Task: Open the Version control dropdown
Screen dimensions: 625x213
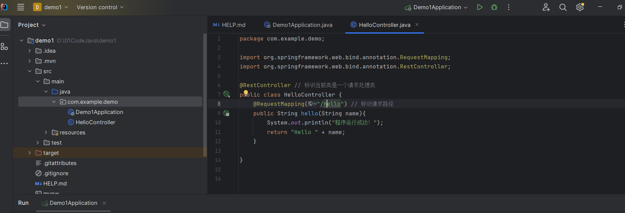Action: coord(100,7)
